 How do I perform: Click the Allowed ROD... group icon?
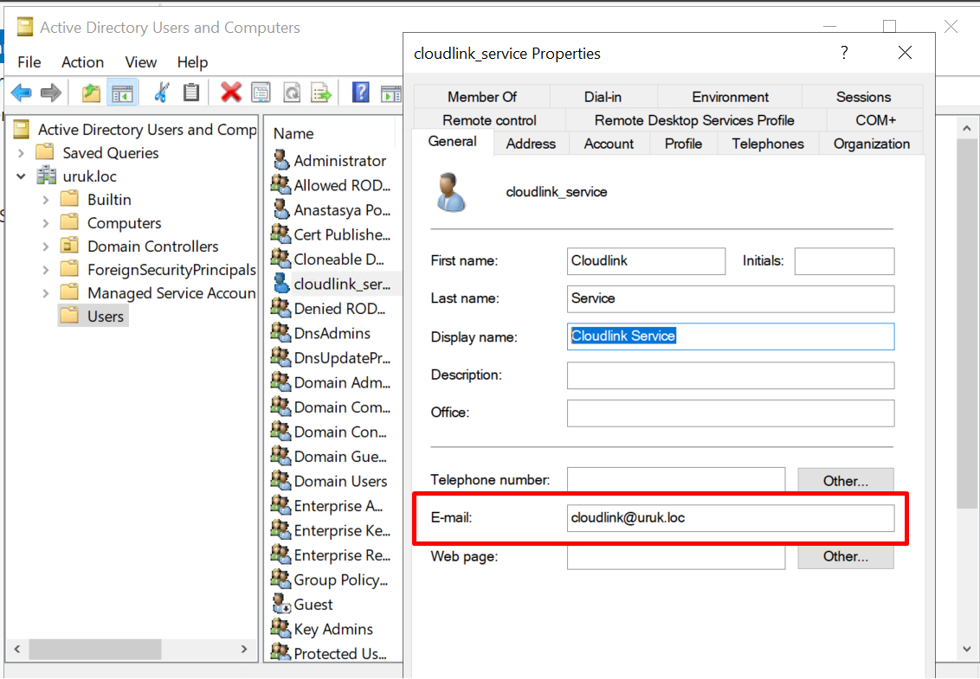tap(281, 185)
